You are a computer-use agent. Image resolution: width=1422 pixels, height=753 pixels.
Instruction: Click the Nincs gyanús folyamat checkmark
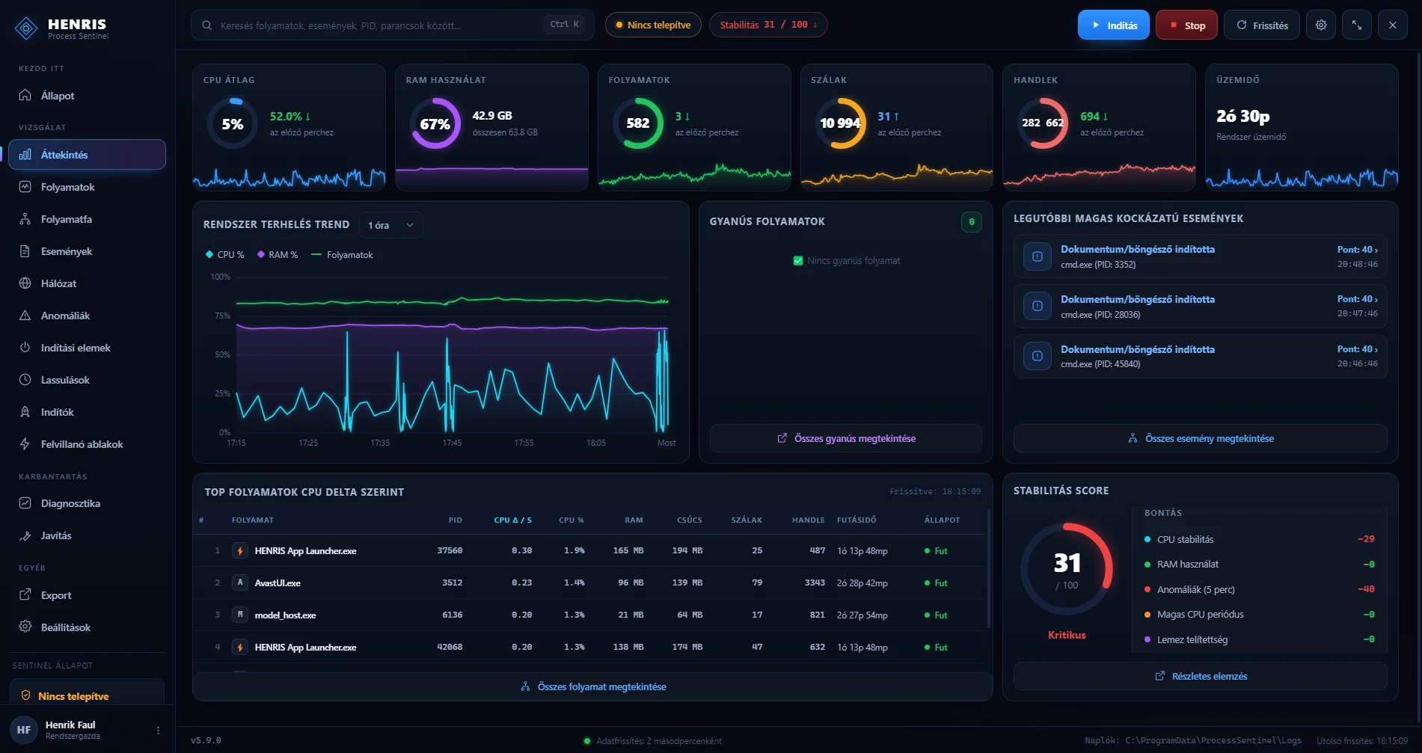coord(798,261)
